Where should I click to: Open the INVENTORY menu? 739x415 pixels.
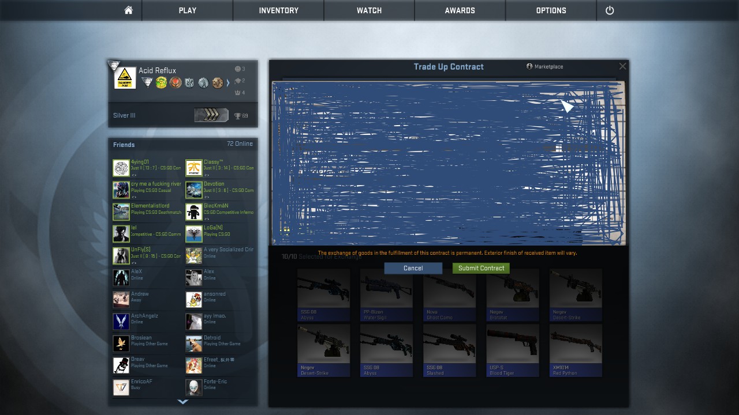(279, 10)
